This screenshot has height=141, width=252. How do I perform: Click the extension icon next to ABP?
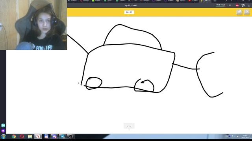coord(243,5)
